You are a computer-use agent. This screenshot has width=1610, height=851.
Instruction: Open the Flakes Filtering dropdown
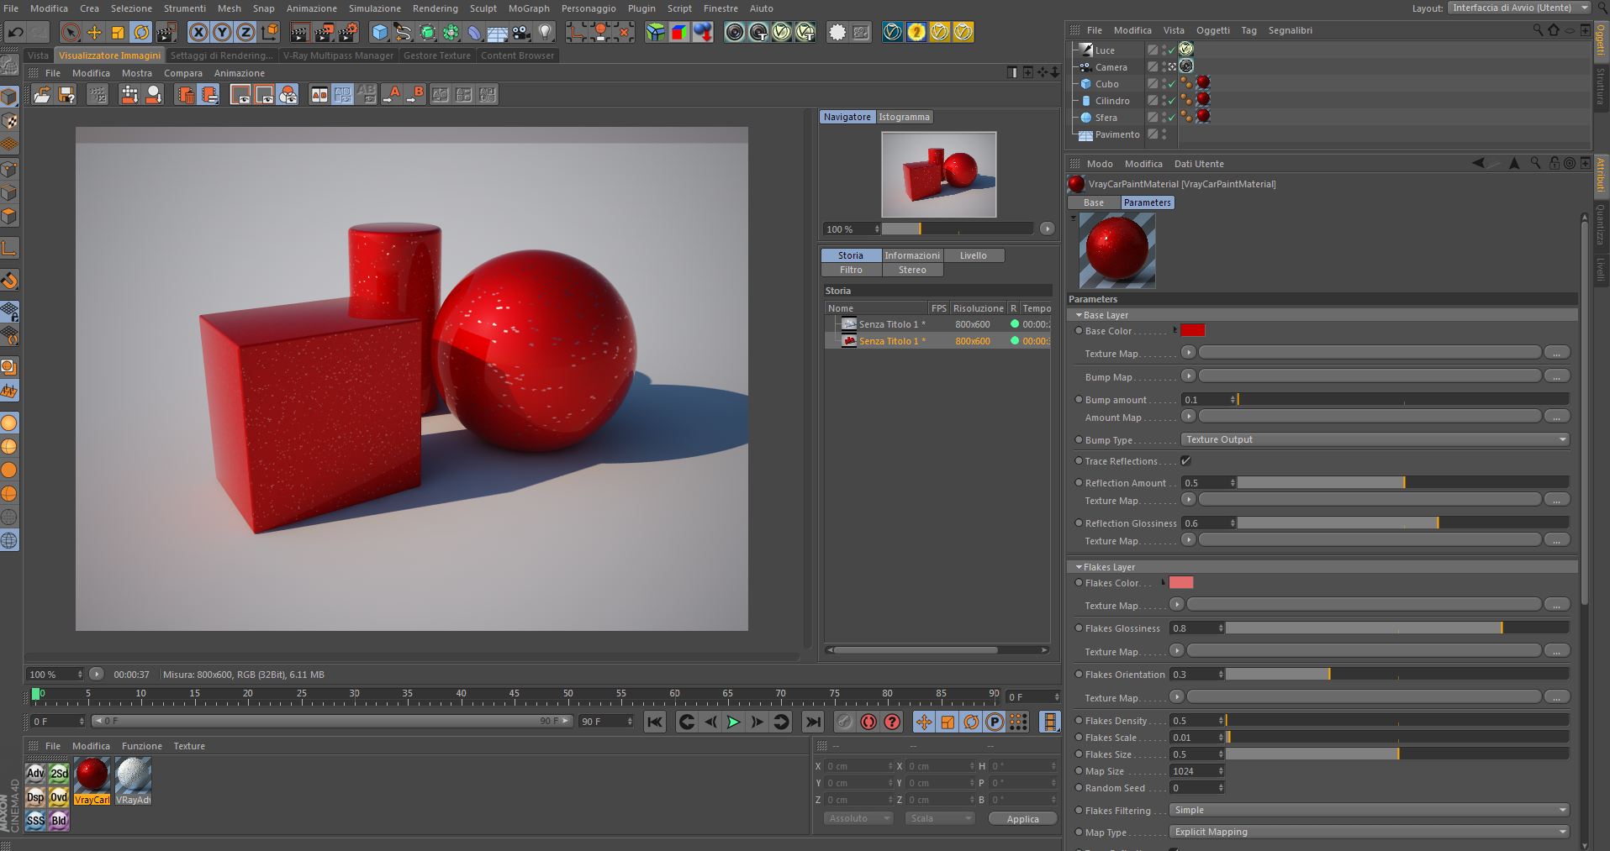1369,810
